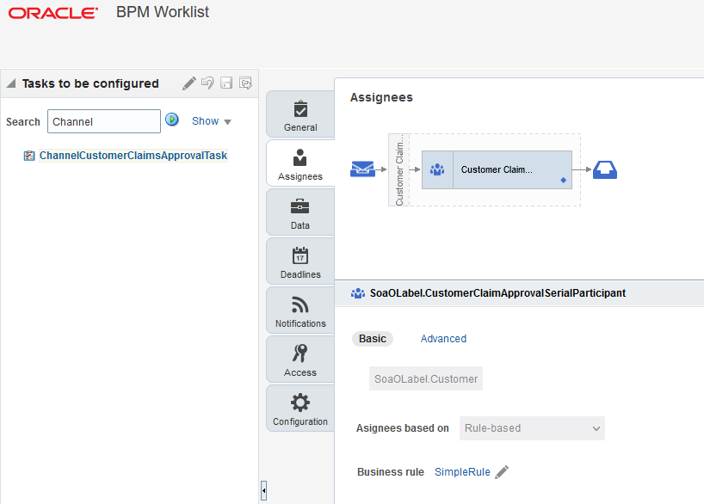Switch to the Basic sub-tab
Screen dimensions: 704x504
[x=373, y=338]
